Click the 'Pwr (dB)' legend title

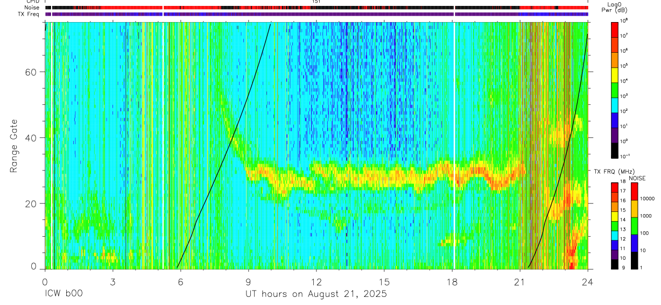614,10
